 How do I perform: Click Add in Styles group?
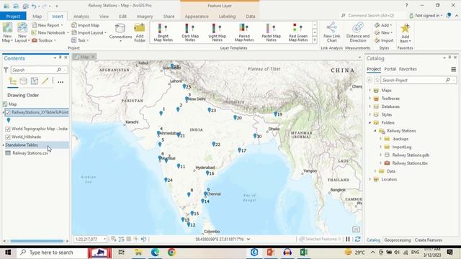pos(383,25)
